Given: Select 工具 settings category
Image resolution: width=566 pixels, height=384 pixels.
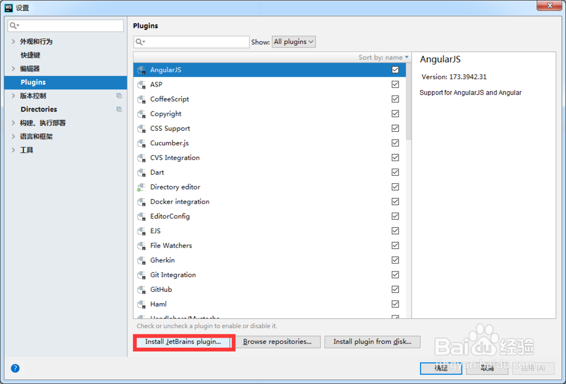Looking at the screenshot, I should click(x=27, y=150).
